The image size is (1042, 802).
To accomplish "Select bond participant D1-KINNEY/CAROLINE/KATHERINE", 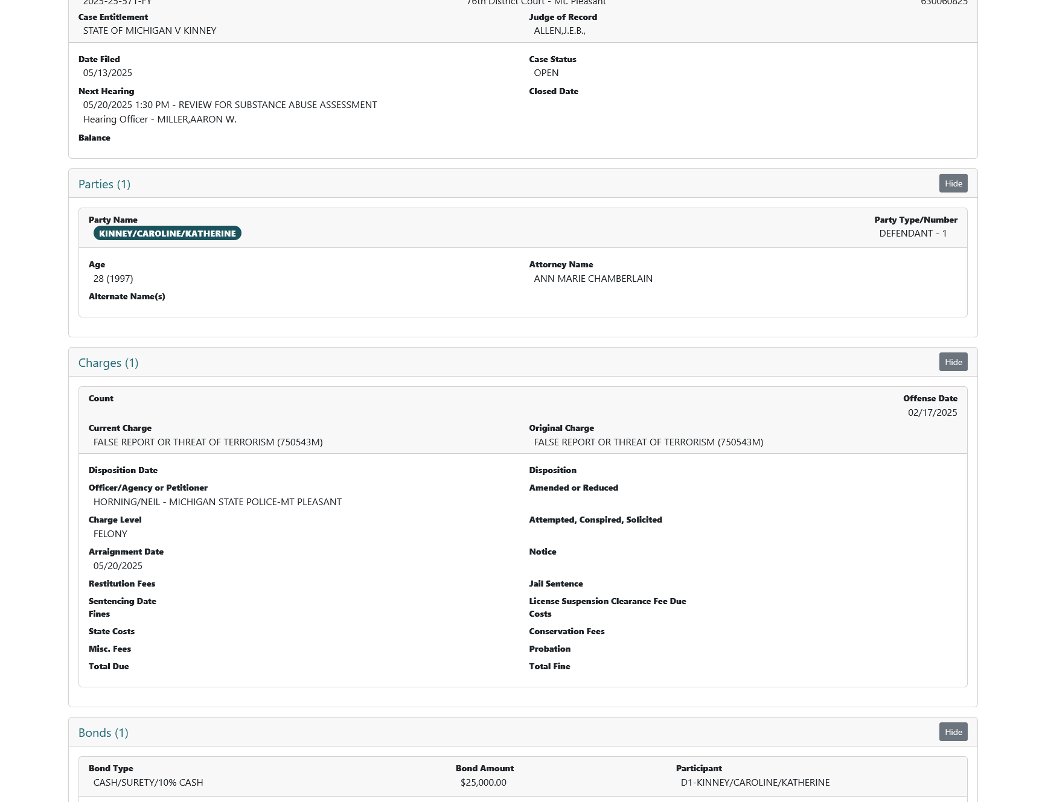I will point(755,783).
